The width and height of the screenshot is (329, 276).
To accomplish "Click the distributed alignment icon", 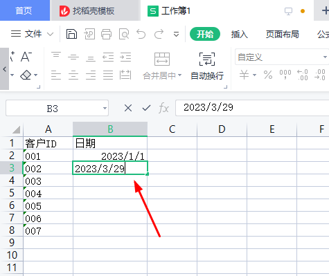I will coord(125,75).
